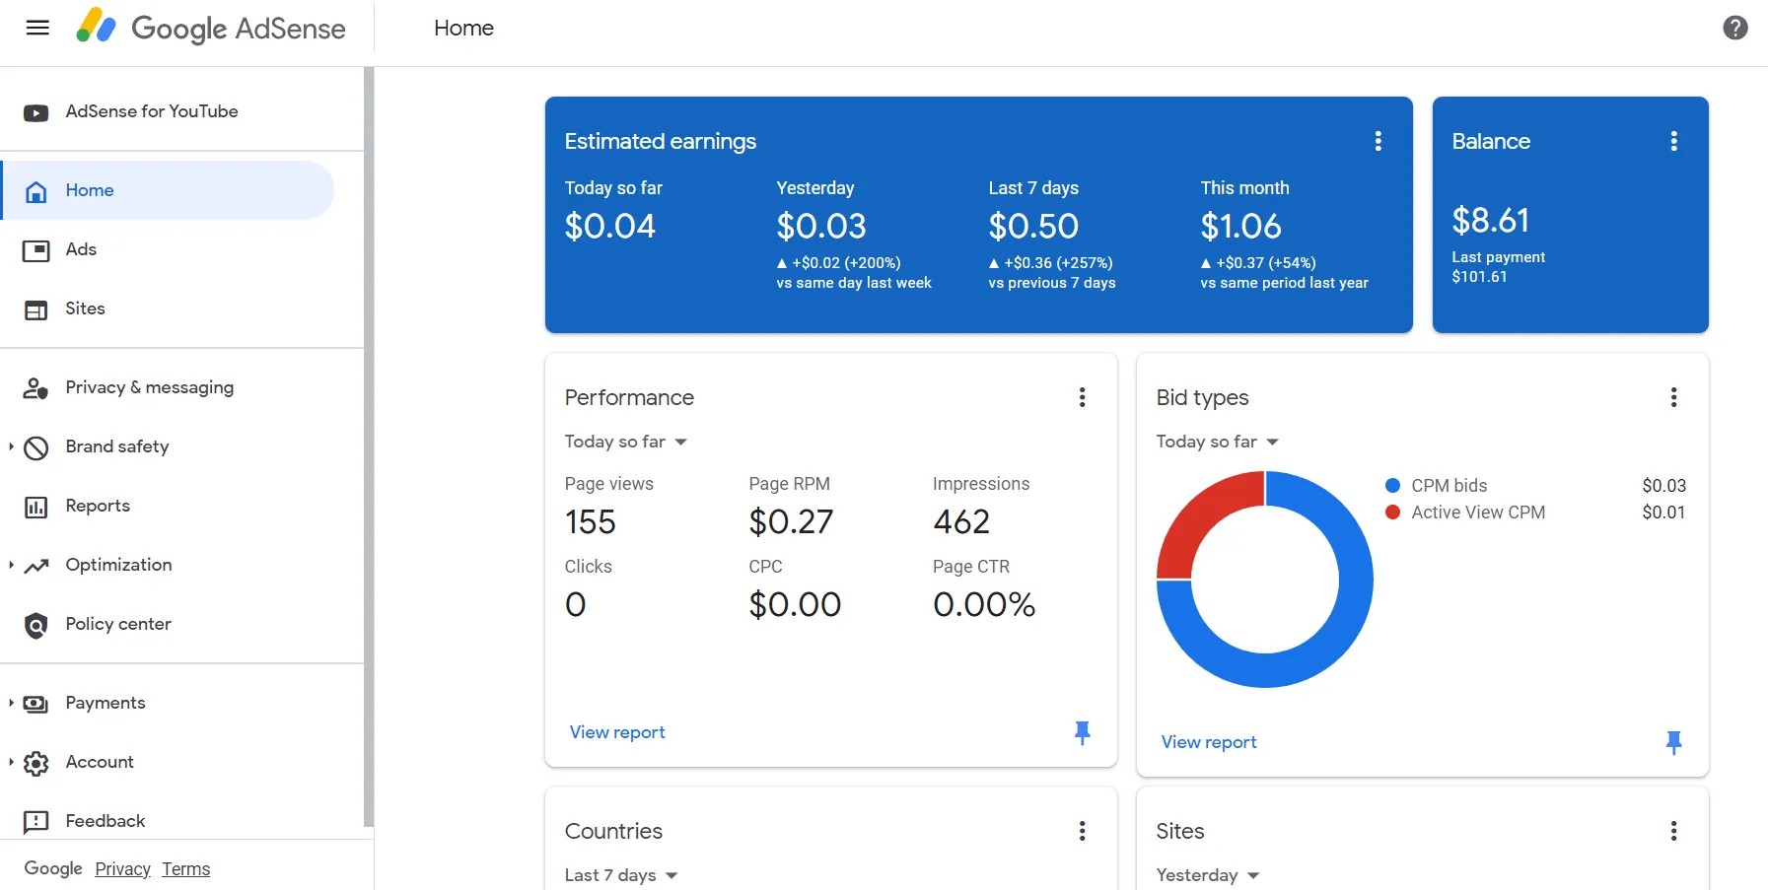Viewport: 1768px width, 890px height.
Task: Open Bid types card three-dot menu
Action: point(1673,397)
